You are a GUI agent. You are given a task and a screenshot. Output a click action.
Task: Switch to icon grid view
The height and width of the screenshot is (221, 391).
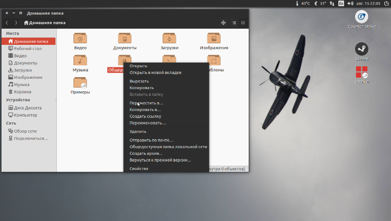(x=243, y=22)
